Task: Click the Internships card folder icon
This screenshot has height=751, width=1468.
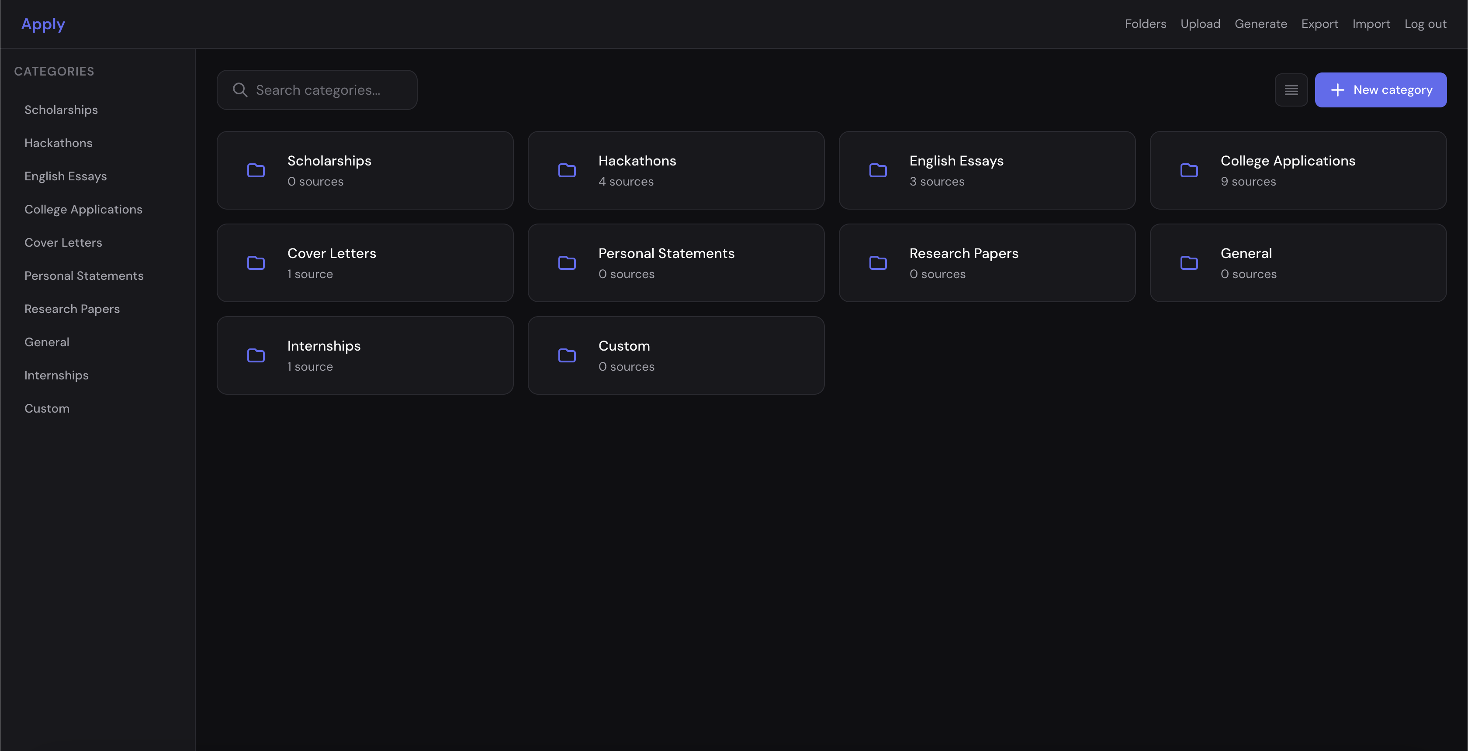Action: [256, 355]
